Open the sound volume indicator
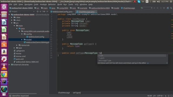The image size is (173, 97). point(158,2)
